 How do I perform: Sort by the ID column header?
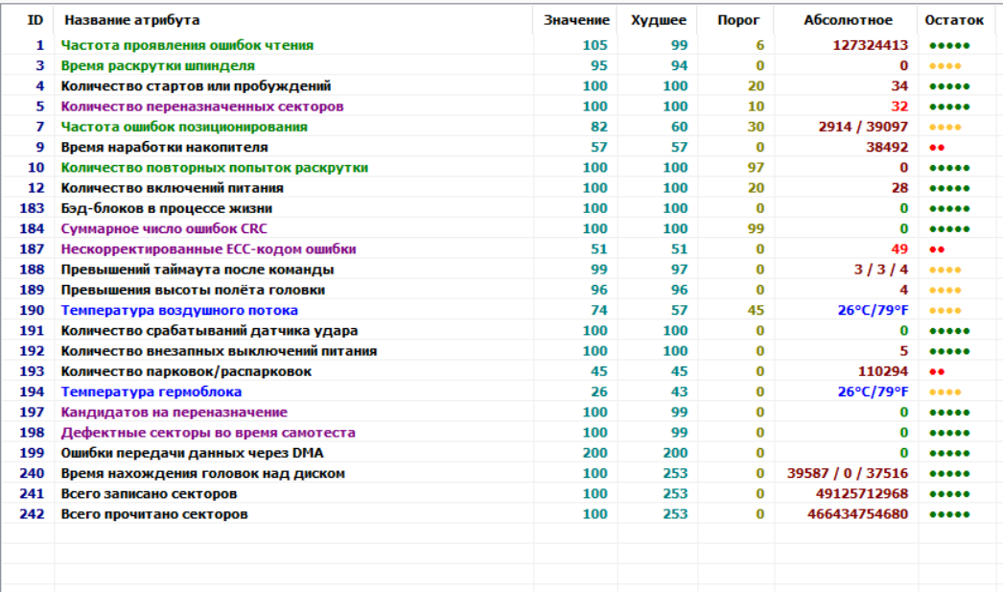coord(35,20)
